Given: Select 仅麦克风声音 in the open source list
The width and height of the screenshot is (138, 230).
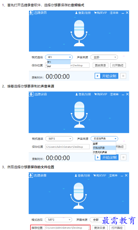Looking at the screenshot, I should (104, 152).
